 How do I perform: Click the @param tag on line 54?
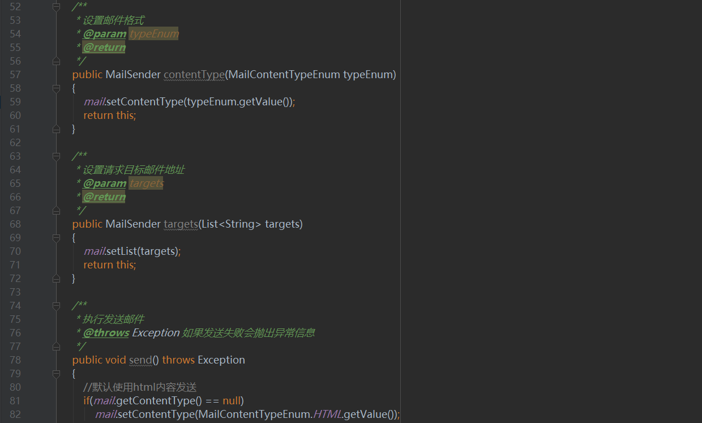point(105,34)
